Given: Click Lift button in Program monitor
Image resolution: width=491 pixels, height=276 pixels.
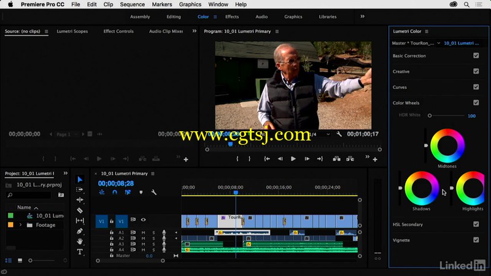Looking at the screenshot, I should tap(336, 159).
